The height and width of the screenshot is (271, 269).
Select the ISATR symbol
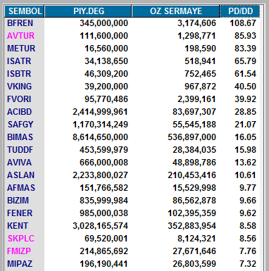tap(19, 61)
